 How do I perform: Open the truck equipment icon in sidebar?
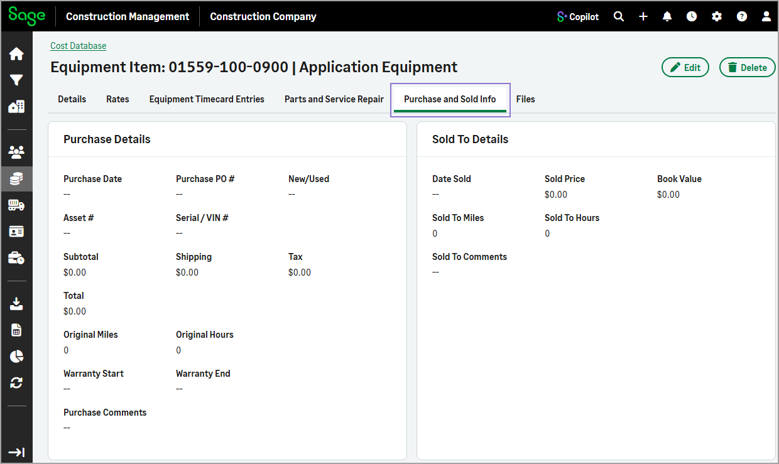16,205
